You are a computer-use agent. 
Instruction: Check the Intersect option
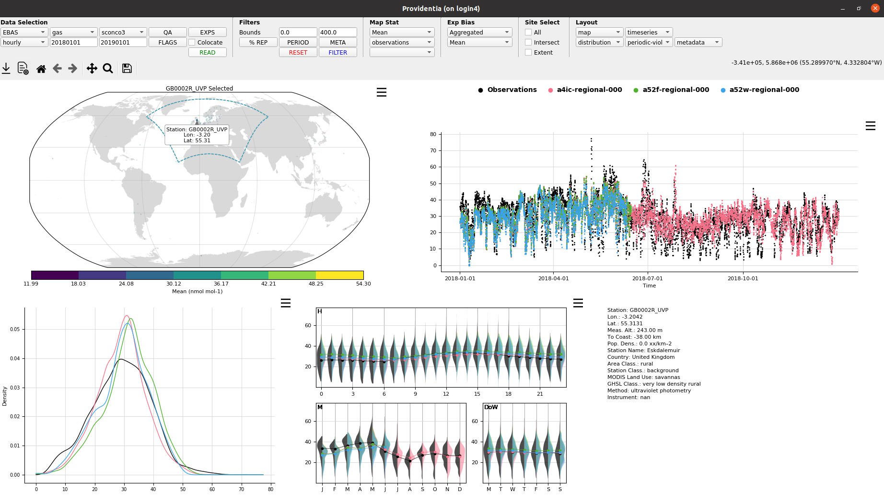tap(528, 42)
